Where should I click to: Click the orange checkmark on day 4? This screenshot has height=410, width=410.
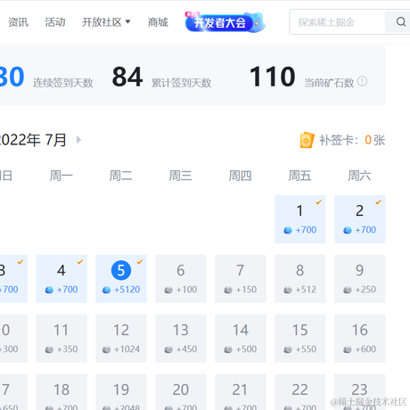[x=80, y=262]
